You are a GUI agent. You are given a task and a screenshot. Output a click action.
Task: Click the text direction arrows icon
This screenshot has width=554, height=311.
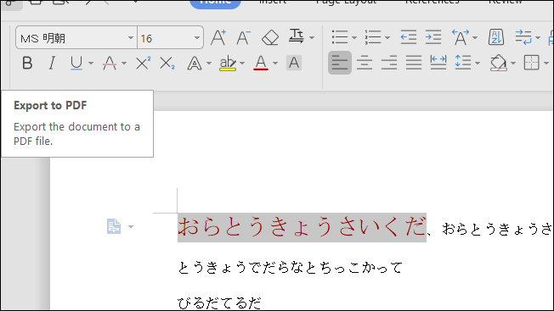523,37
